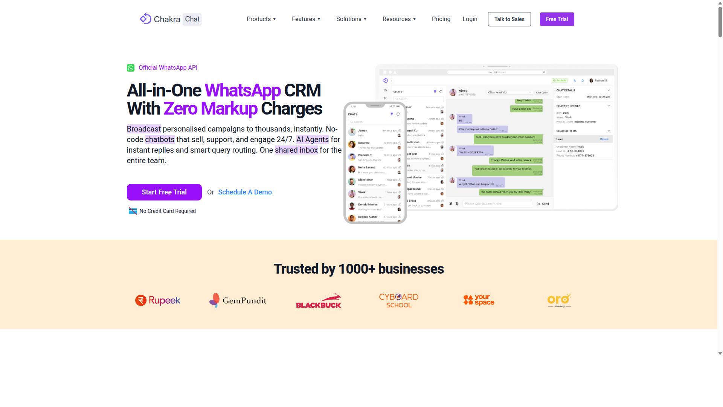Click the Trusted by 1000+ businesses heading
Image resolution: width=723 pixels, height=407 pixels.
358,269
